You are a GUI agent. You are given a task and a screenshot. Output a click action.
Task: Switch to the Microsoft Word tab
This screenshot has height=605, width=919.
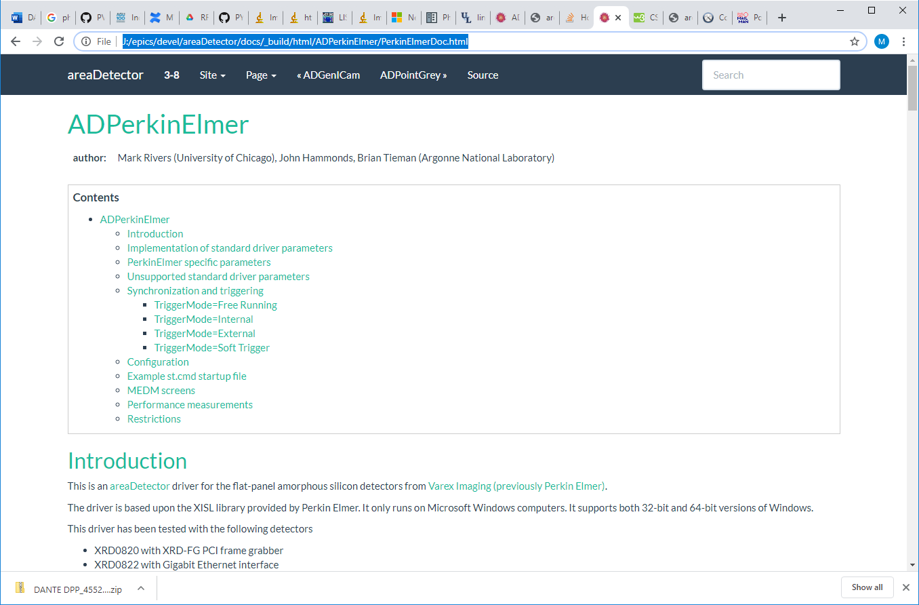(23, 18)
